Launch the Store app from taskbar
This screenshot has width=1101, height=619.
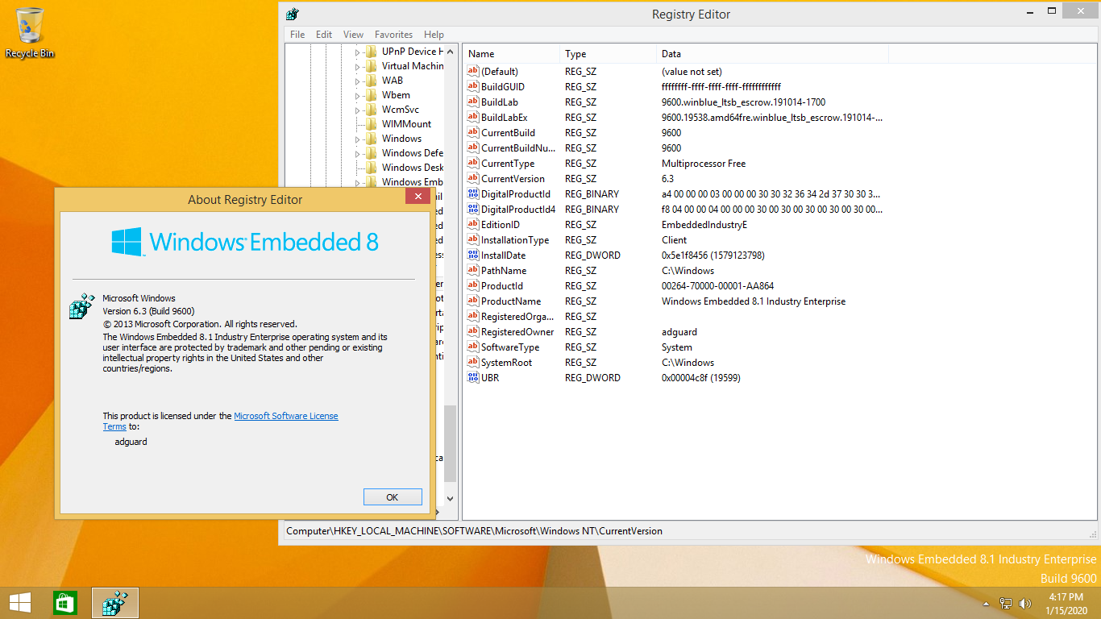click(x=65, y=603)
